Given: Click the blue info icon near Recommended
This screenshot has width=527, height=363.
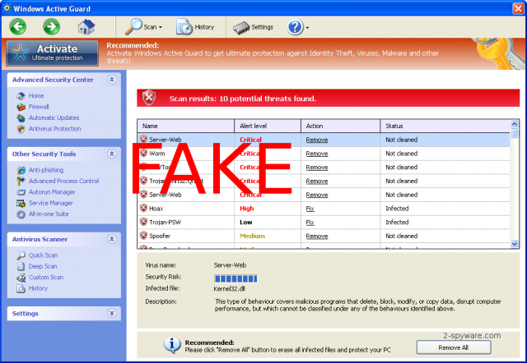Looking at the screenshot, I should point(172,345).
